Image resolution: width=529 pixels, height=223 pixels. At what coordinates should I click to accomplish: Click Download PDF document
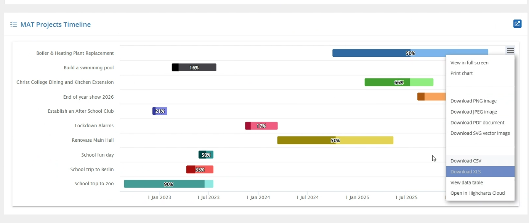477,123
